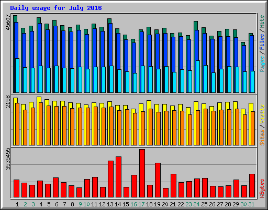
Task: Click the cyan Pages bar for day 24
Action: (198, 77)
